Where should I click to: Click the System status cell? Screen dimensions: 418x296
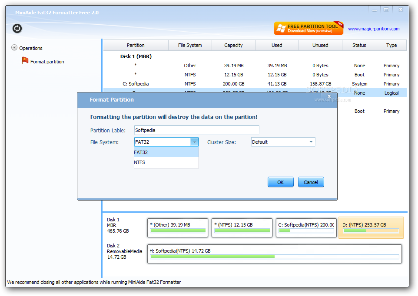[359, 84]
